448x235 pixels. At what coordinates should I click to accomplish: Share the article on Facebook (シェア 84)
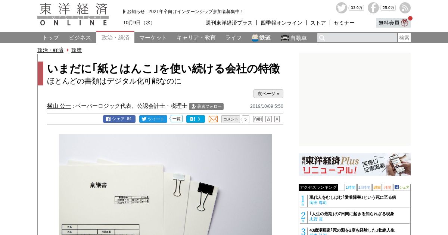point(119,119)
